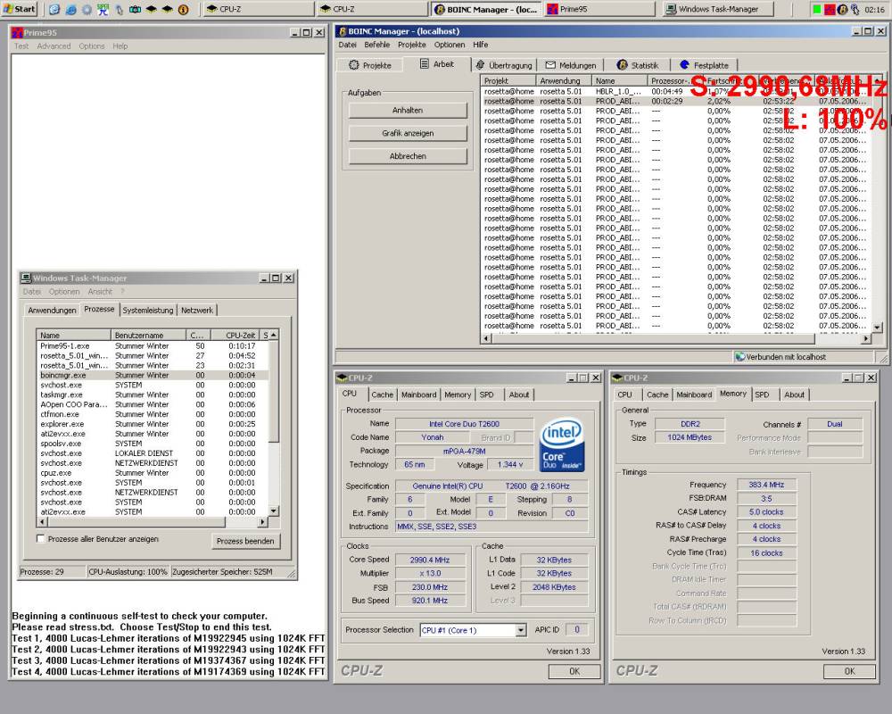Open the Projekte menu in BOINC Manager
892x714 pixels.
[x=411, y=45]
